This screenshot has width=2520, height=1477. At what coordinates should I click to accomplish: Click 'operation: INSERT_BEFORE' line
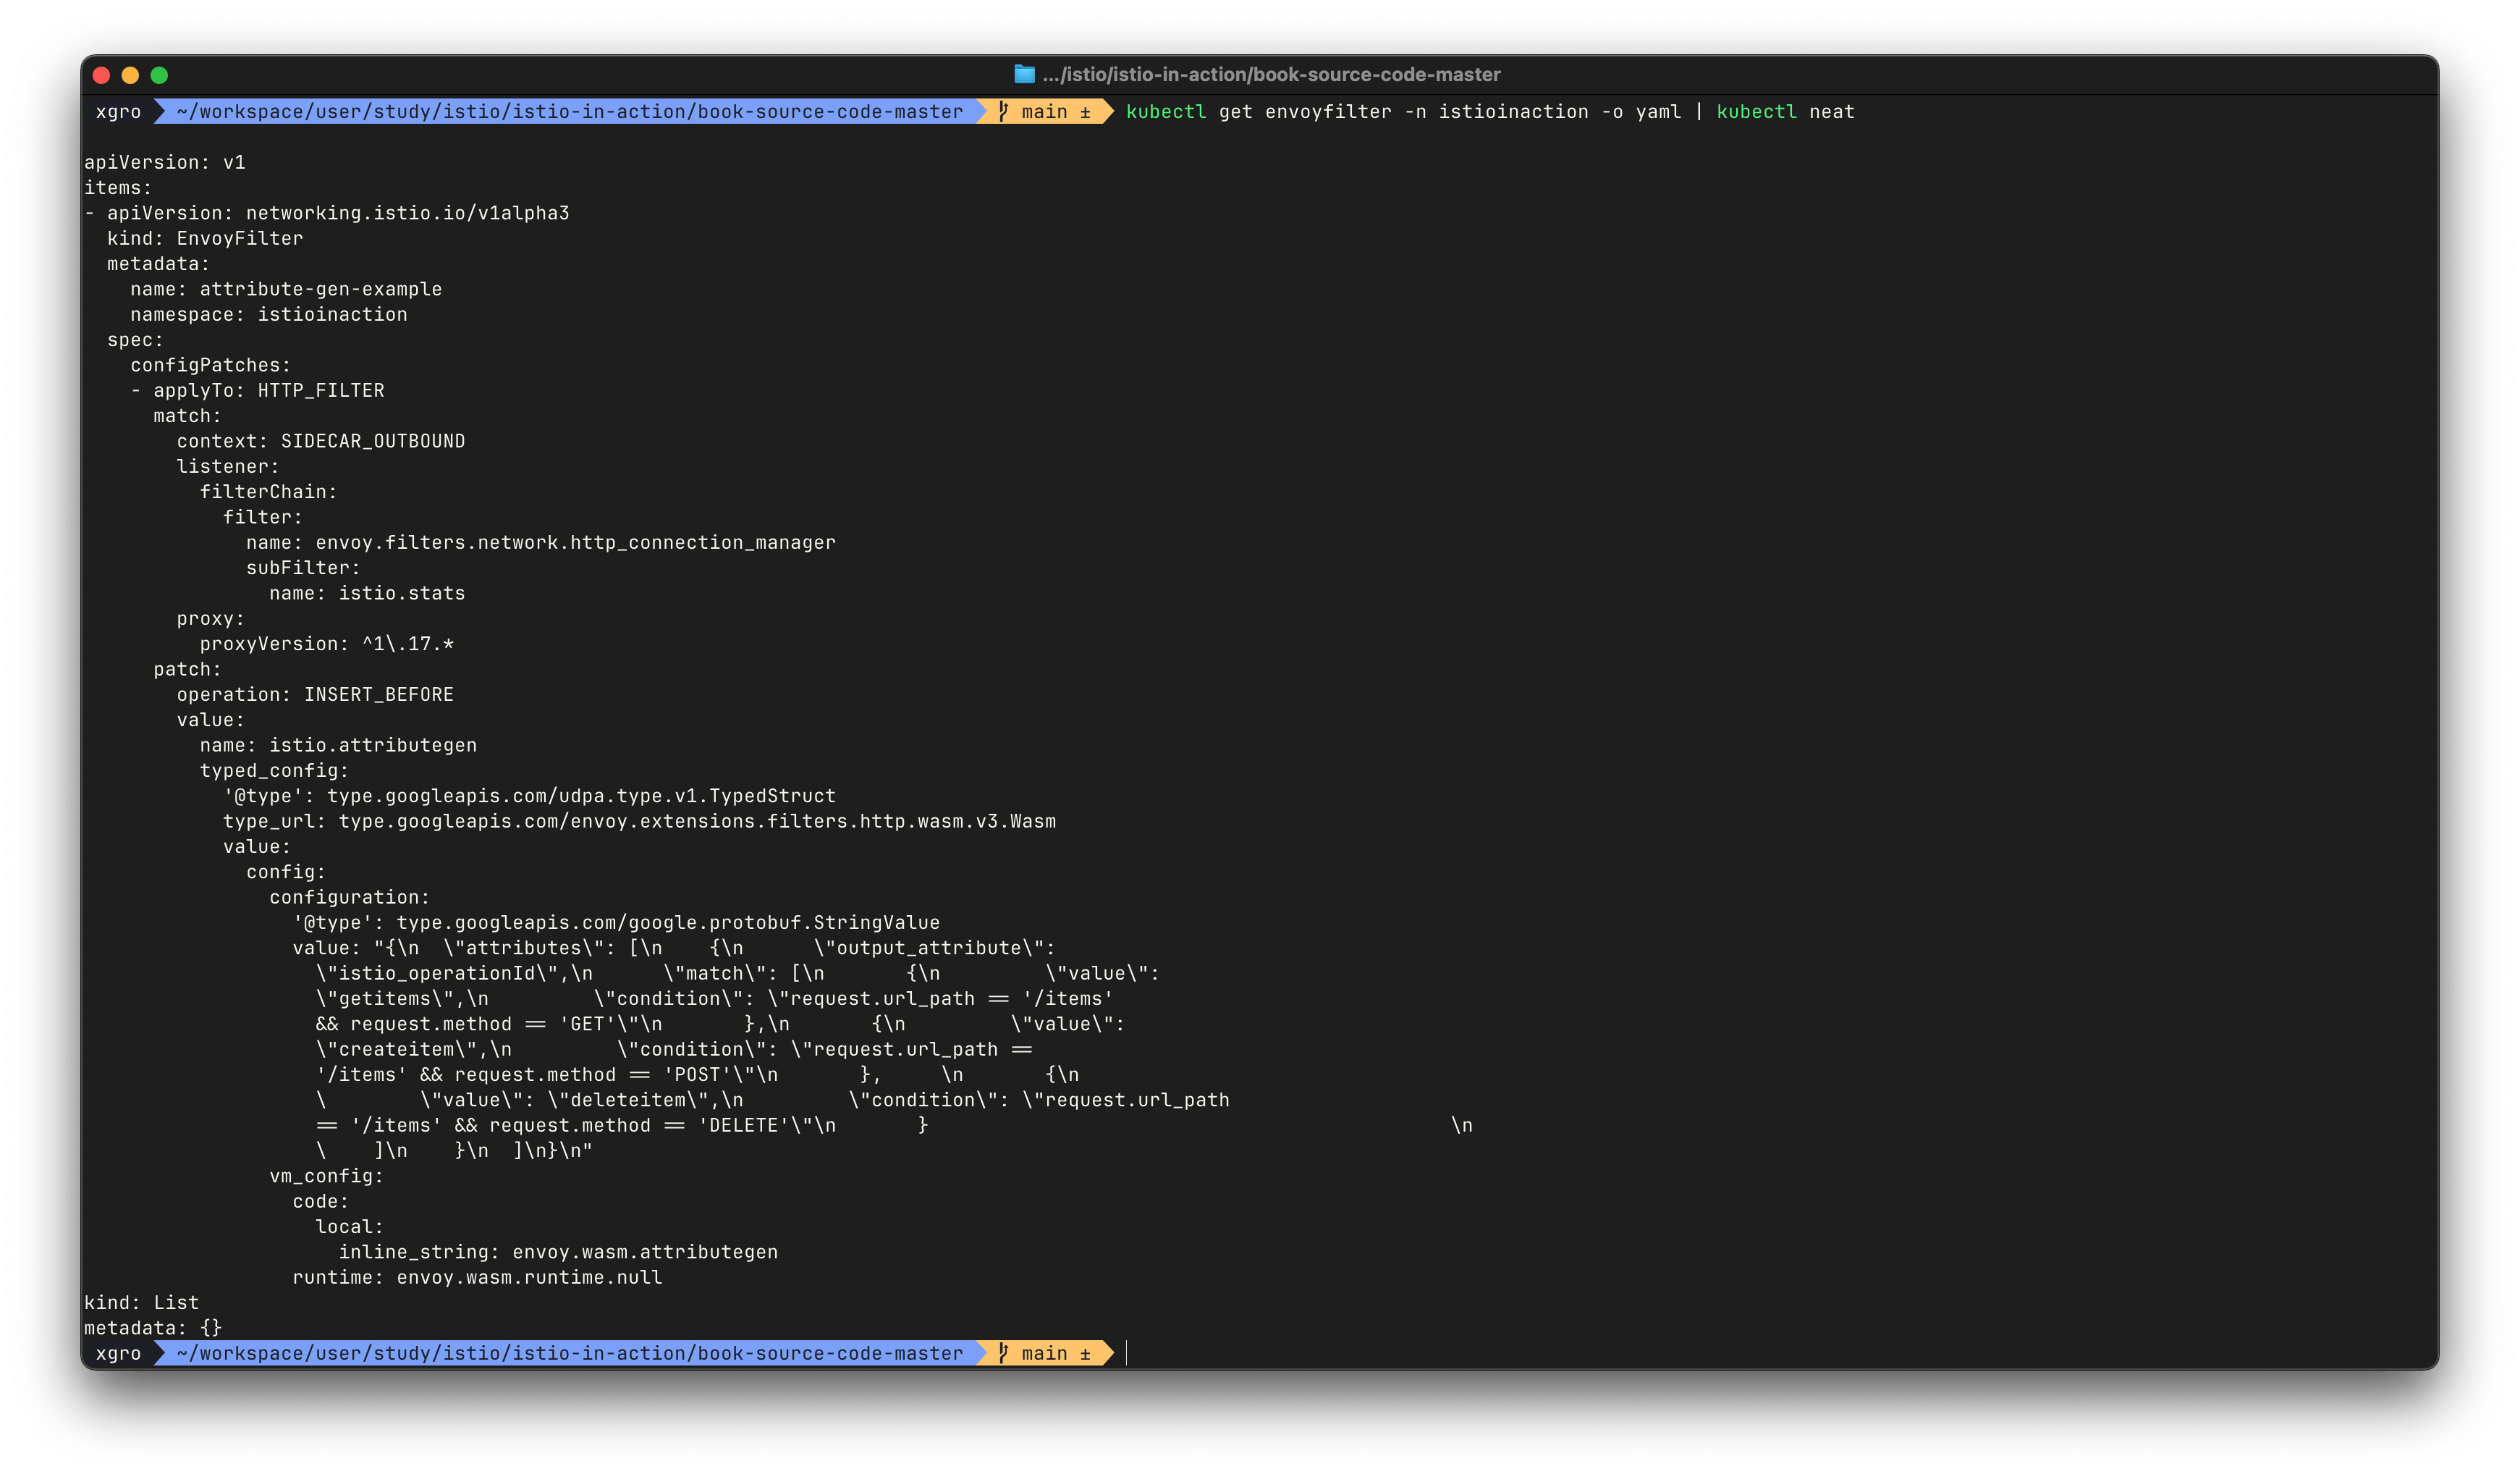315,694
